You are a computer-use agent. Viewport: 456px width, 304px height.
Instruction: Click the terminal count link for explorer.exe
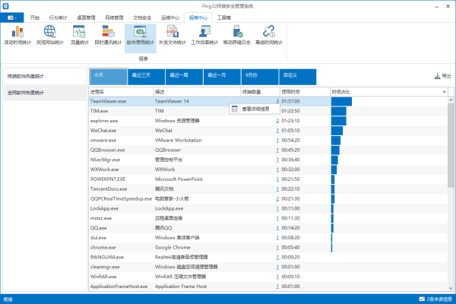277,121
